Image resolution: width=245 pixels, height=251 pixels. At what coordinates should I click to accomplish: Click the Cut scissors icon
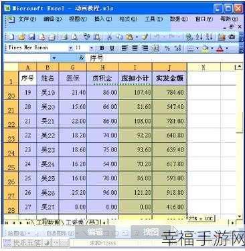pyautogui.click(x=110, y=37)
